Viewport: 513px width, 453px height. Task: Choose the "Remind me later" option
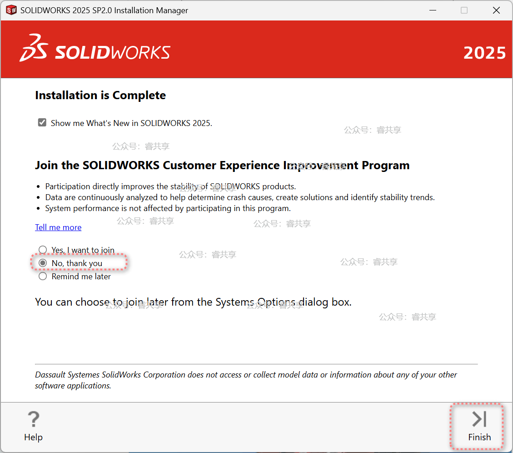43,277
